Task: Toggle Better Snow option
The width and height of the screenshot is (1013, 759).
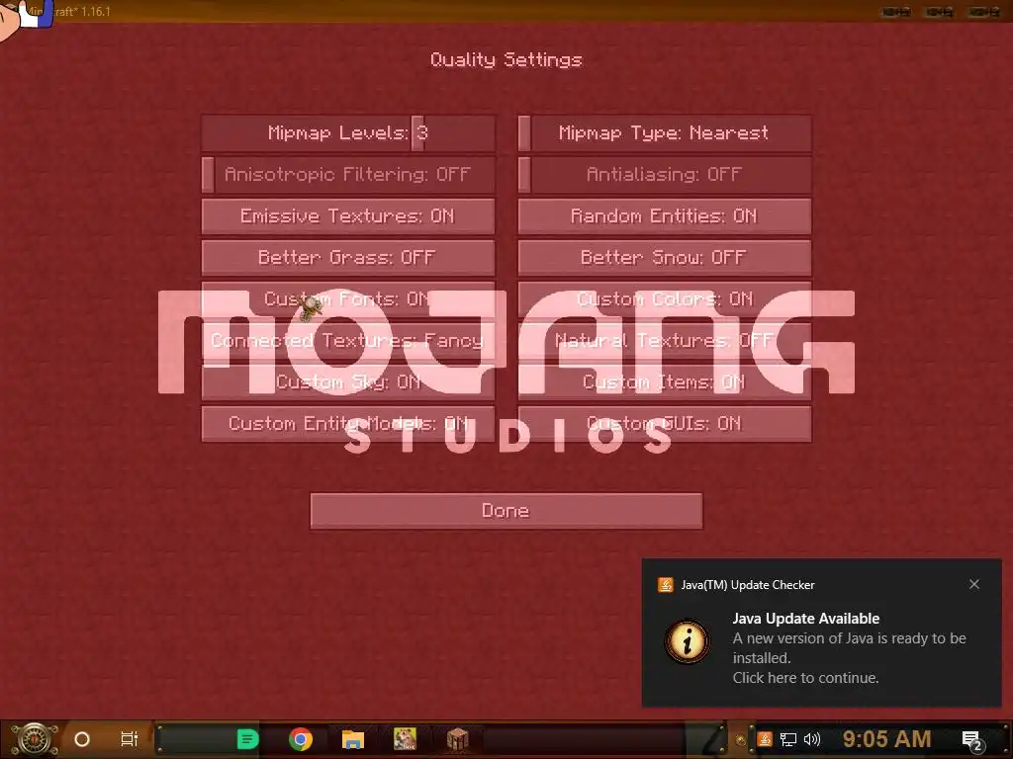Action: [665, 258]
